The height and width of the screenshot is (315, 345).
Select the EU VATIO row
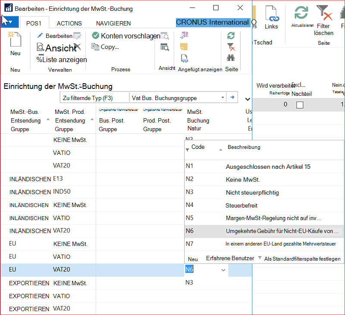pyautogui.click(x=92, y=257)
